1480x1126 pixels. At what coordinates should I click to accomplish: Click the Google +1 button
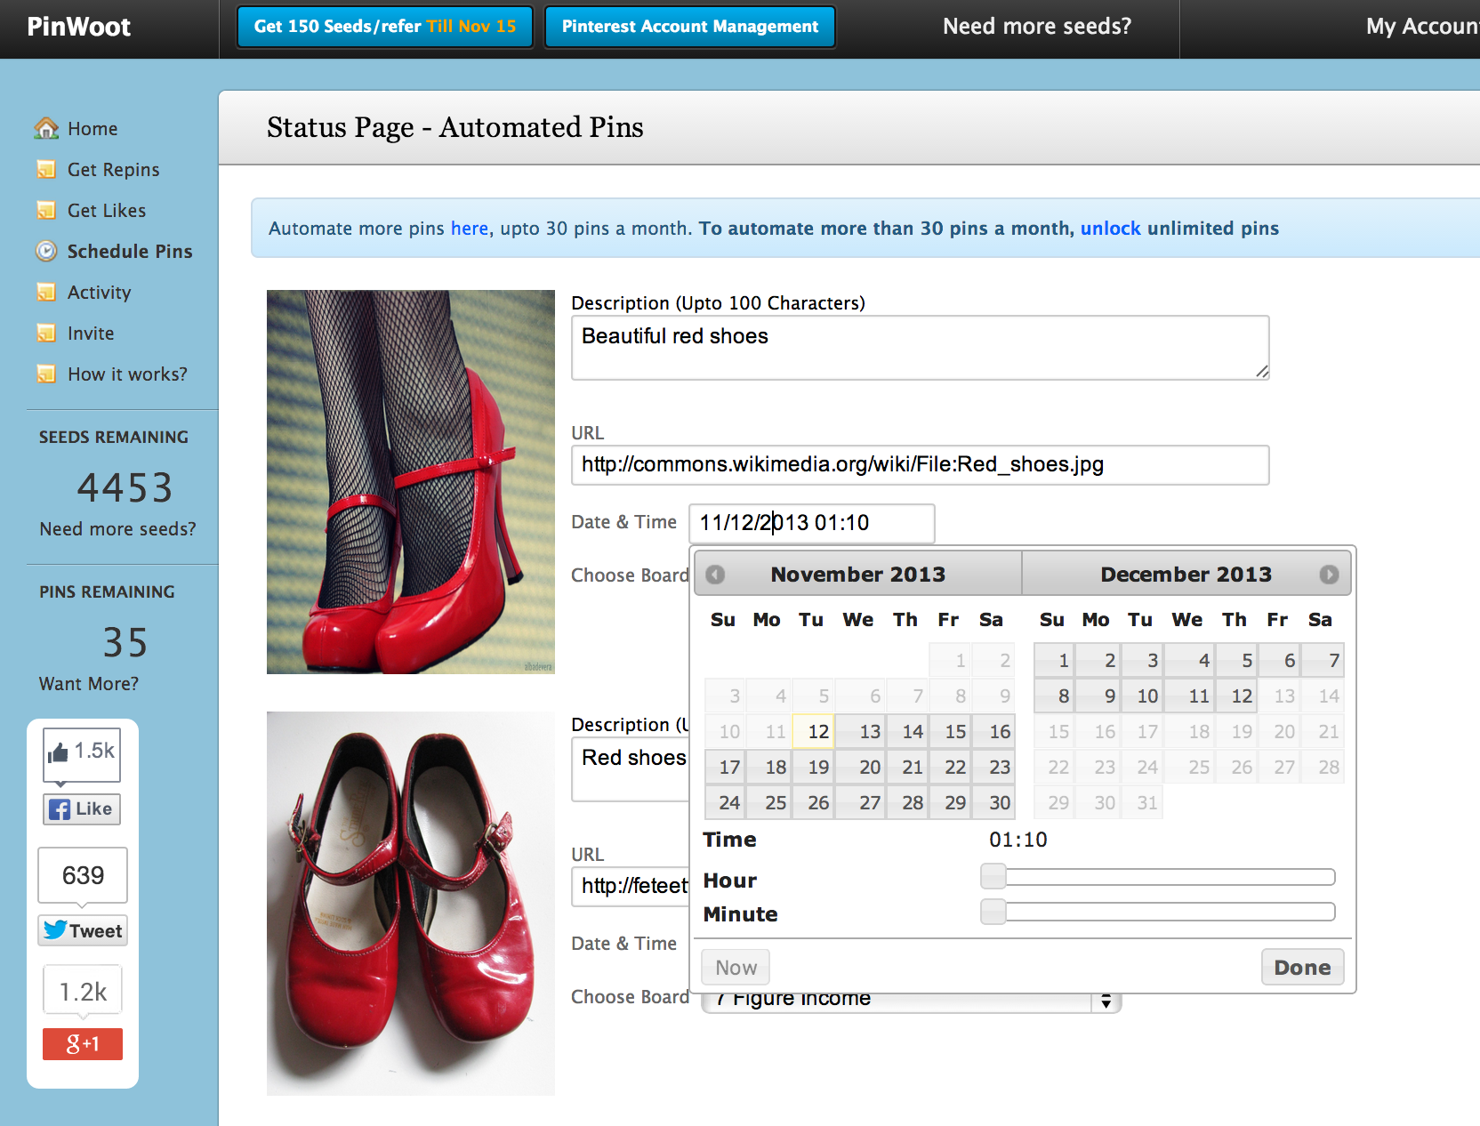click(83, 1044)
